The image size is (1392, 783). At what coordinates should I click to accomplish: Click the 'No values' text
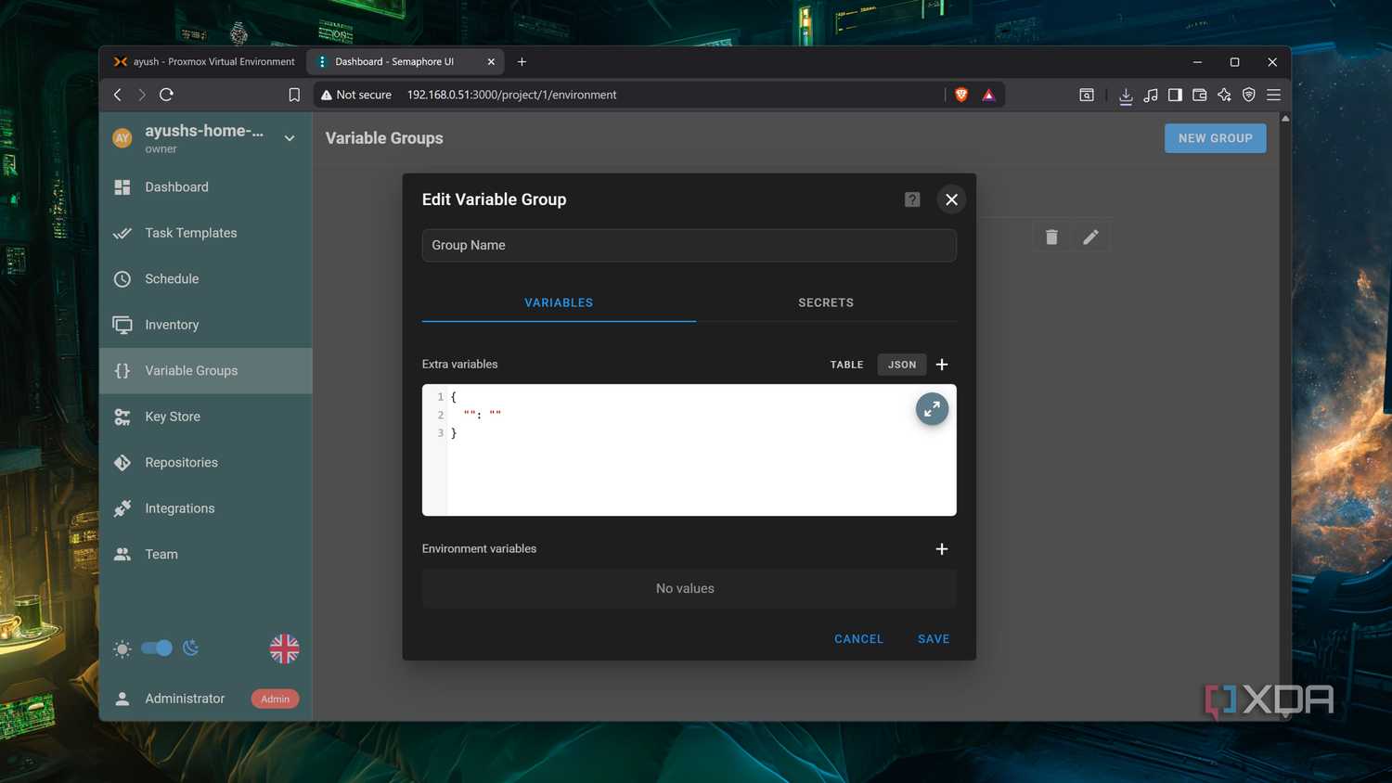pyautogui.click(x=685, y=589)
